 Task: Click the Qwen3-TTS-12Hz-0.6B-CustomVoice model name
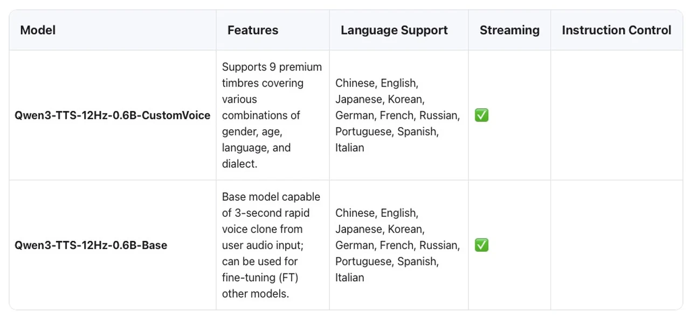click(112, 115)
